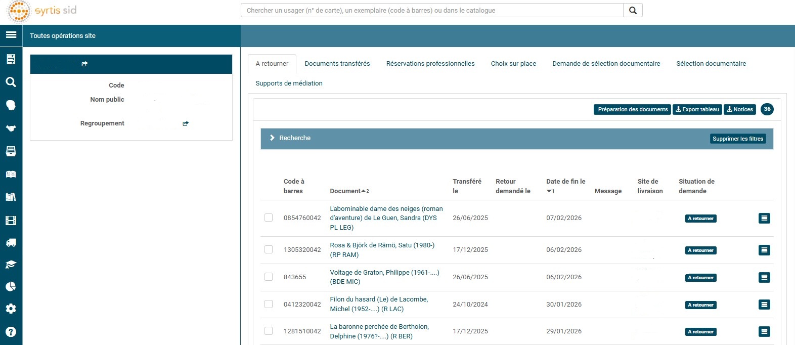Image resolution: width=795 pixels, height=345 pixels.
Task: Click the help question mark icon
Action: coord(11,332)
